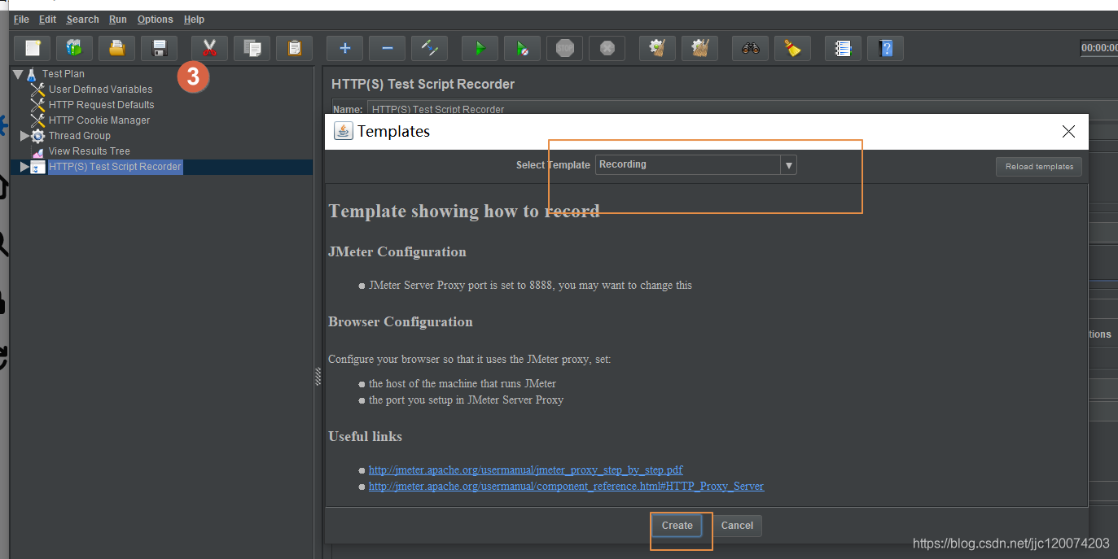
Task: Click the Reload templates button
Action: (x=1039, y=167)
